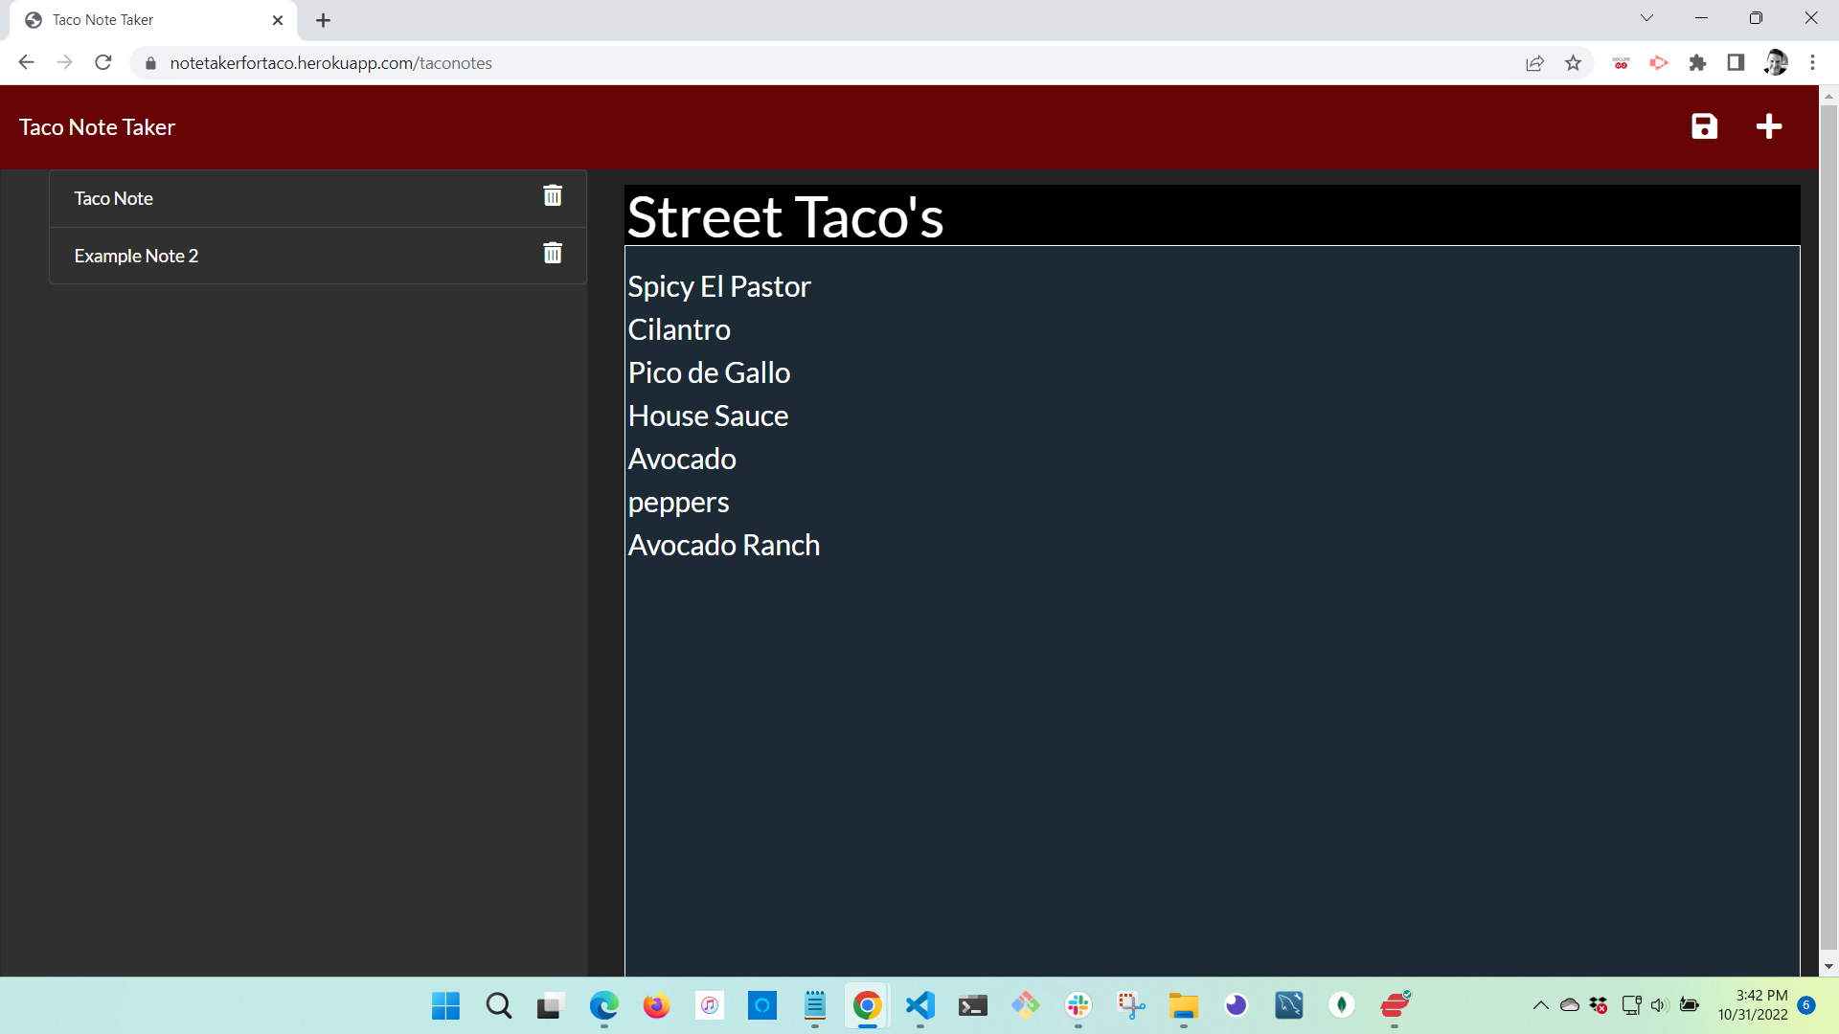Open Visual Studio Code from the taskbar
This screenshot has width=1839, height=1034.
(919, 1006)
